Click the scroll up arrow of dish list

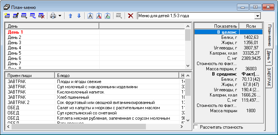[x=188, y=76]
